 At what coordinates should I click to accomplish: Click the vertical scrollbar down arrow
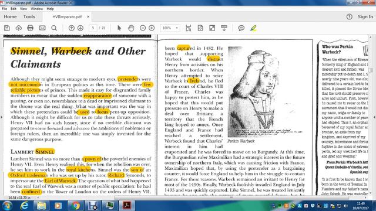(x=371, y=193)
